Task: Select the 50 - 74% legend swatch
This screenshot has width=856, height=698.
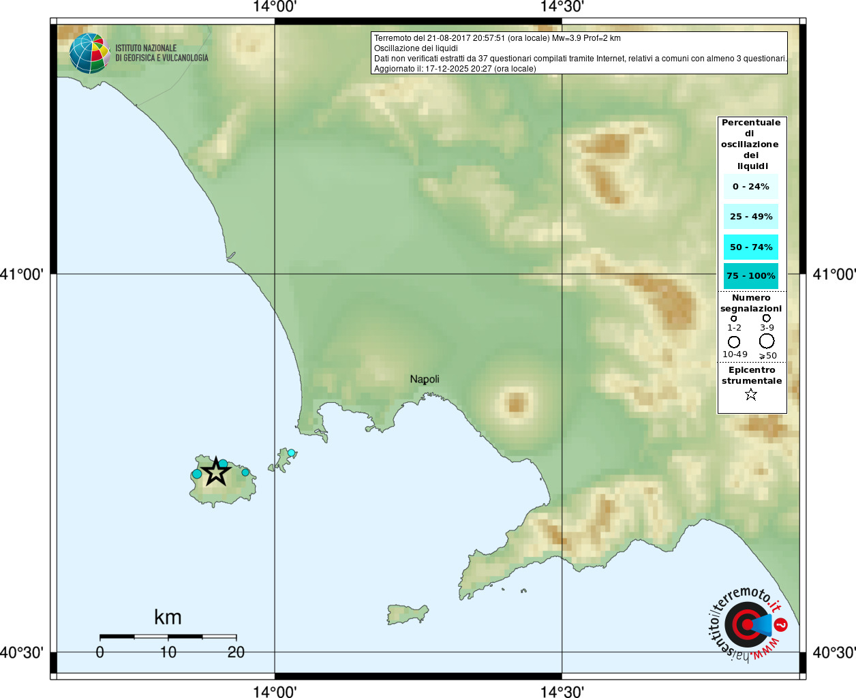Action: click(750, 247)
